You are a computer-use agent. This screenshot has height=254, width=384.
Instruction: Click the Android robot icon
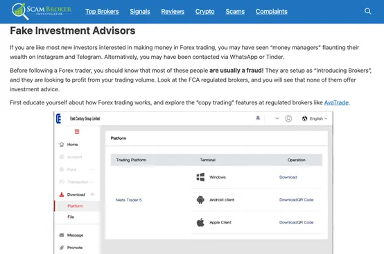(x=200, y=200)
